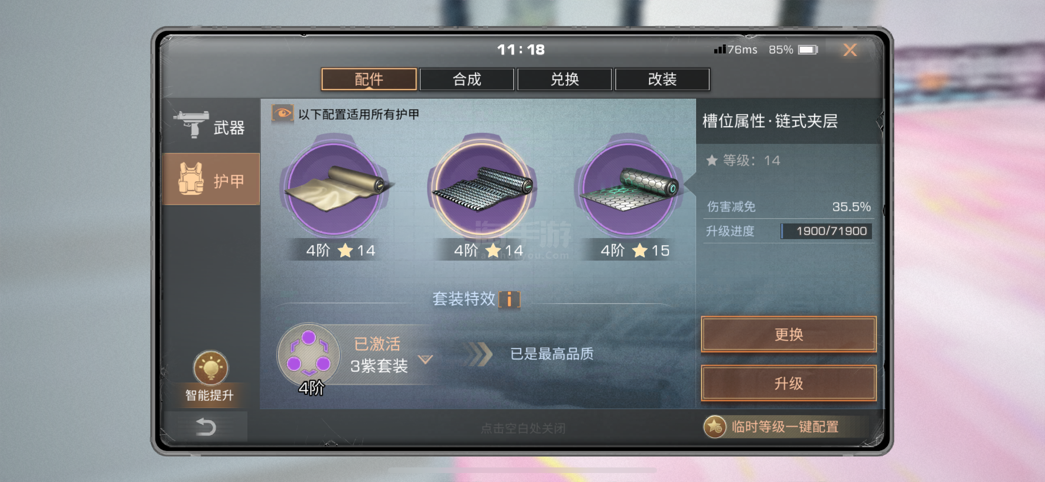Image resolution: width=1045 pixels, height=482 pixels.
Task: Click the 智能提升 lightbulb icon
Action: pos(210,368)
